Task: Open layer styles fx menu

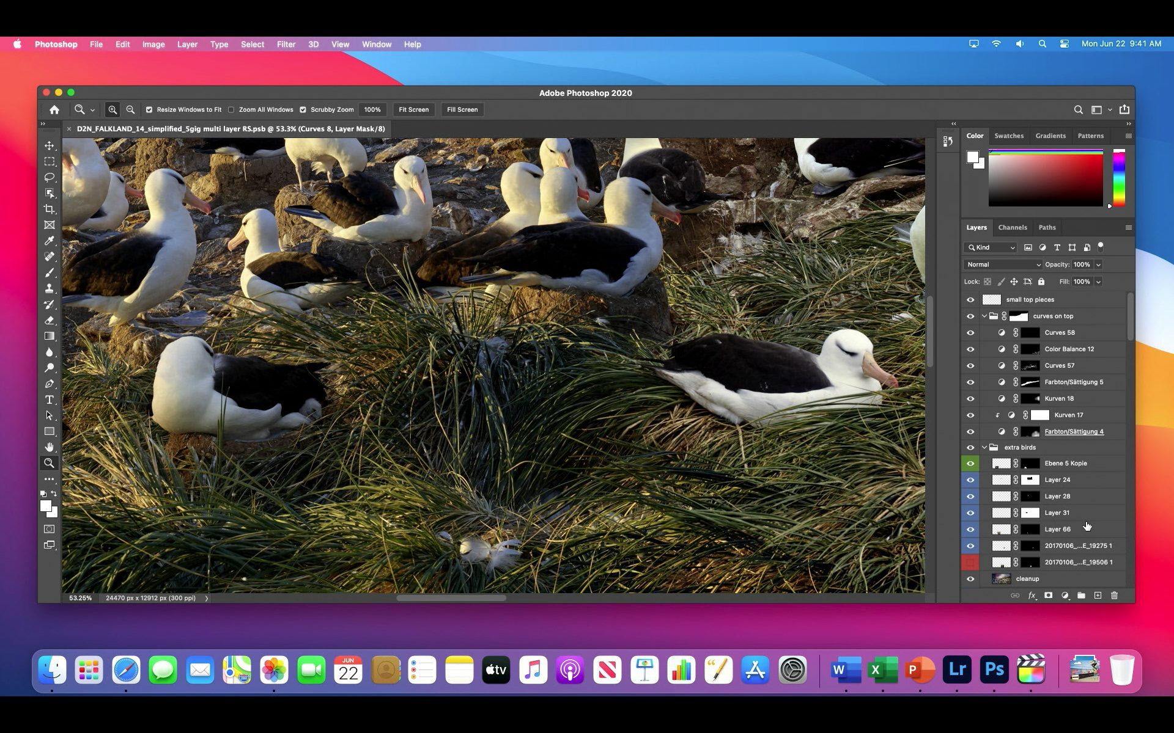Action: pyautogui.click(x=1032, y=595)
